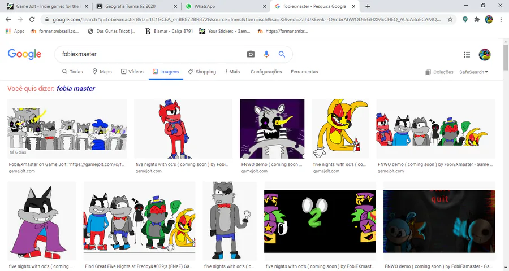
Task: Close the WhatsApp tab
Action: tap(265, 6)
